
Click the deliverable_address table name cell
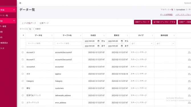point(63,95)
